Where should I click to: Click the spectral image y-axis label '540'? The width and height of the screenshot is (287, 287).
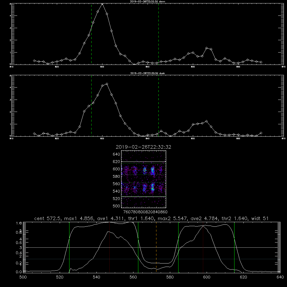[x=117, y=191]
